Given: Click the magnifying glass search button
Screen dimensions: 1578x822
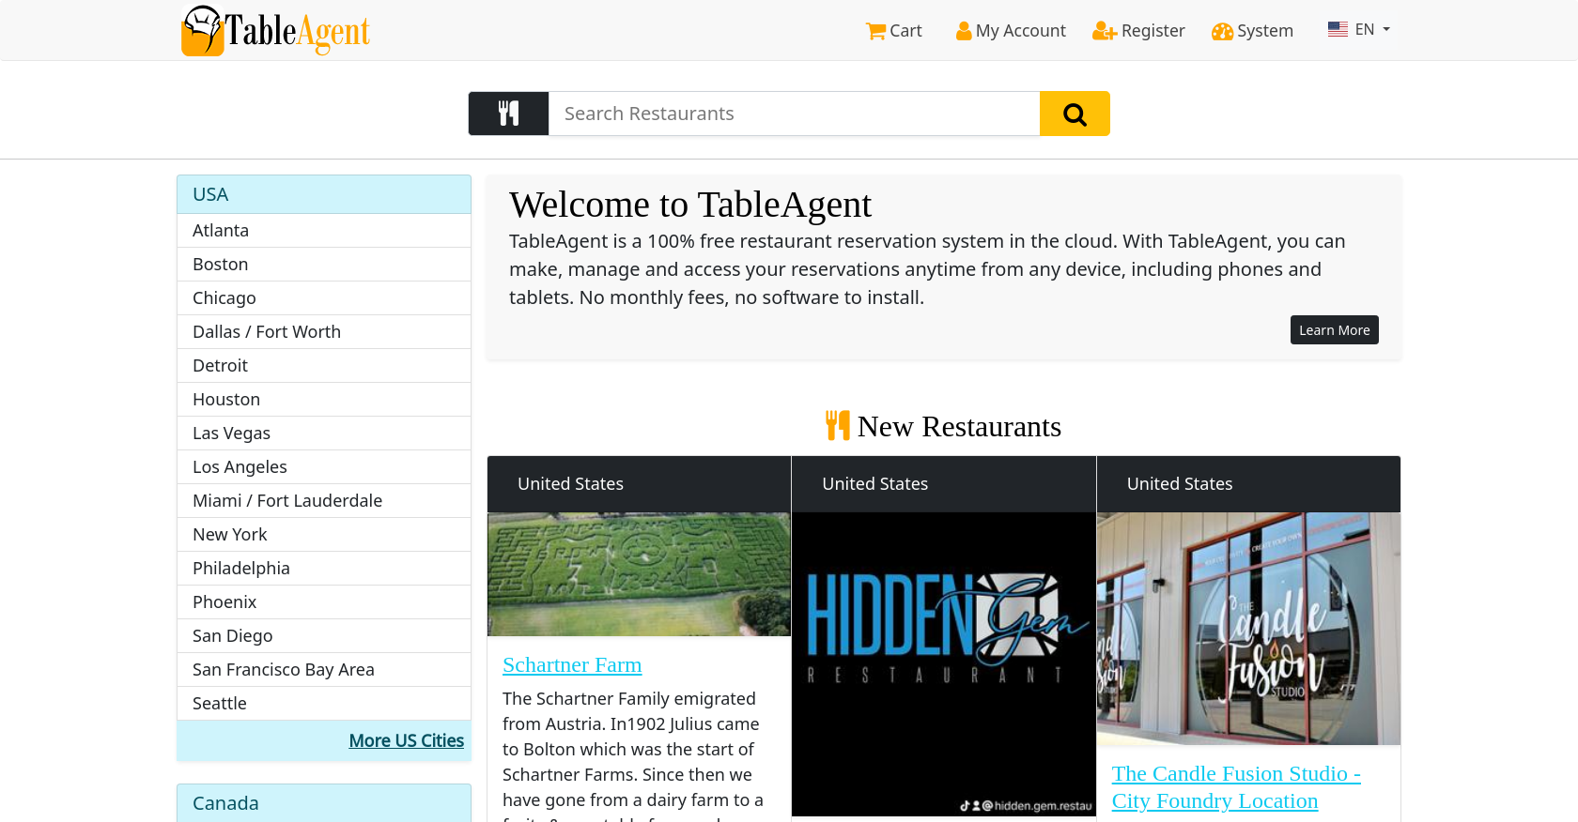Looking at the screenshot, I should tap(1075, 114).
